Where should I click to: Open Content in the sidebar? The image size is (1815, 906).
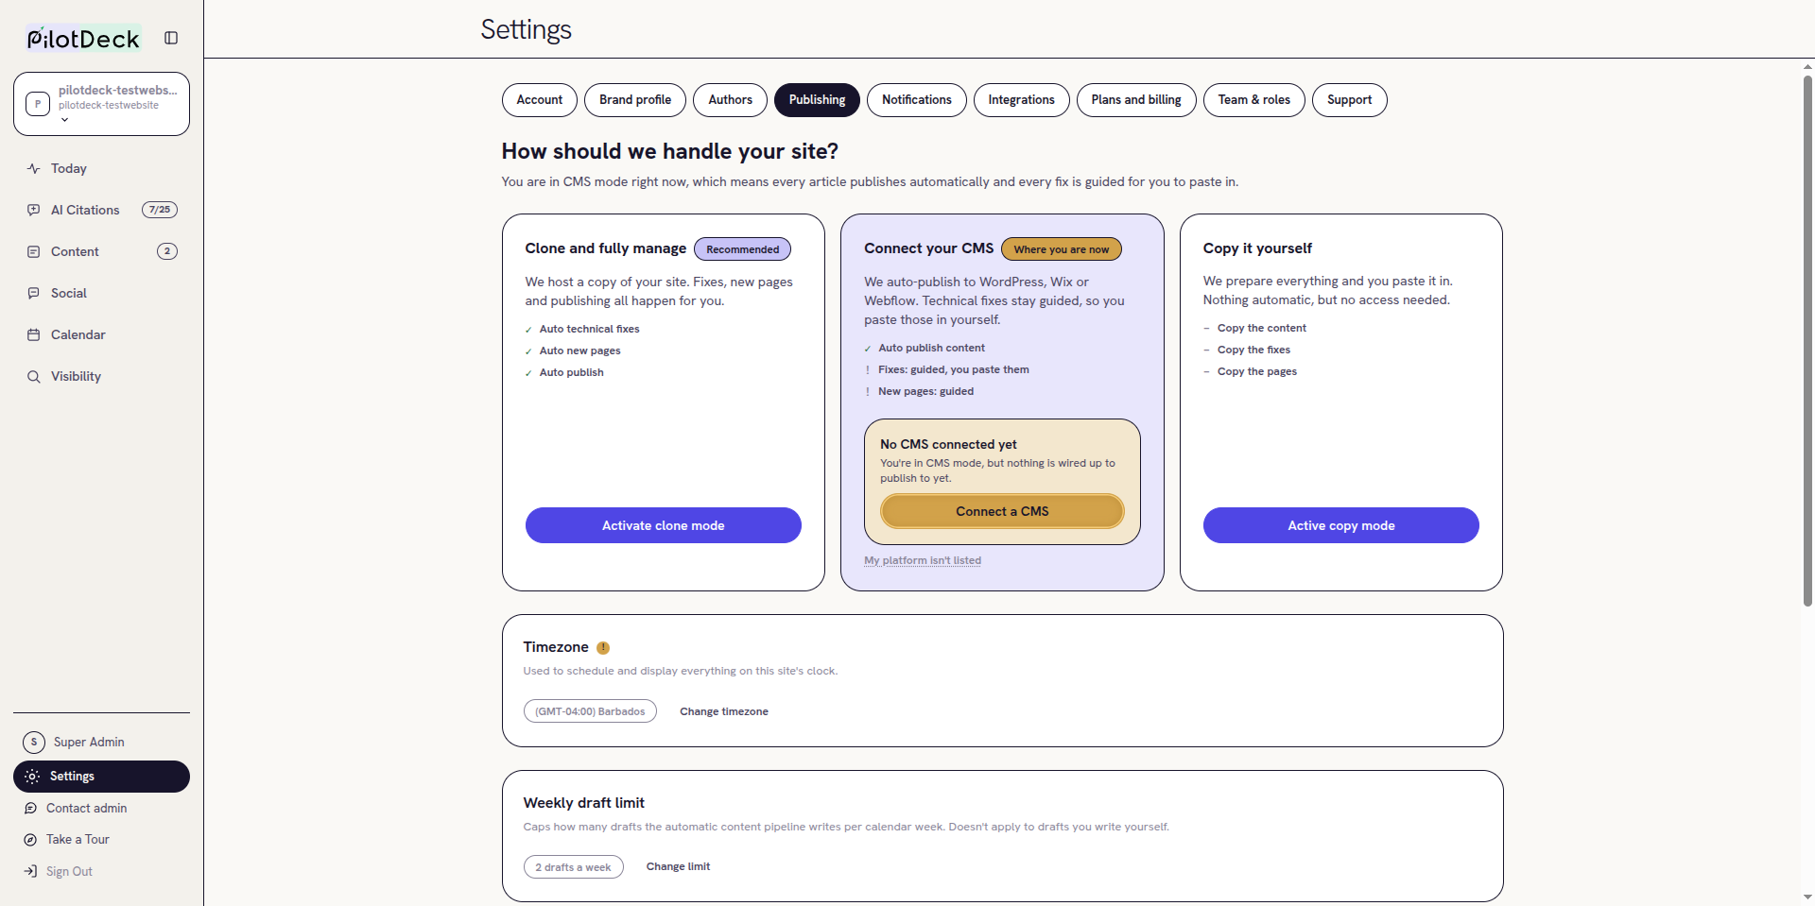(101, 251)
